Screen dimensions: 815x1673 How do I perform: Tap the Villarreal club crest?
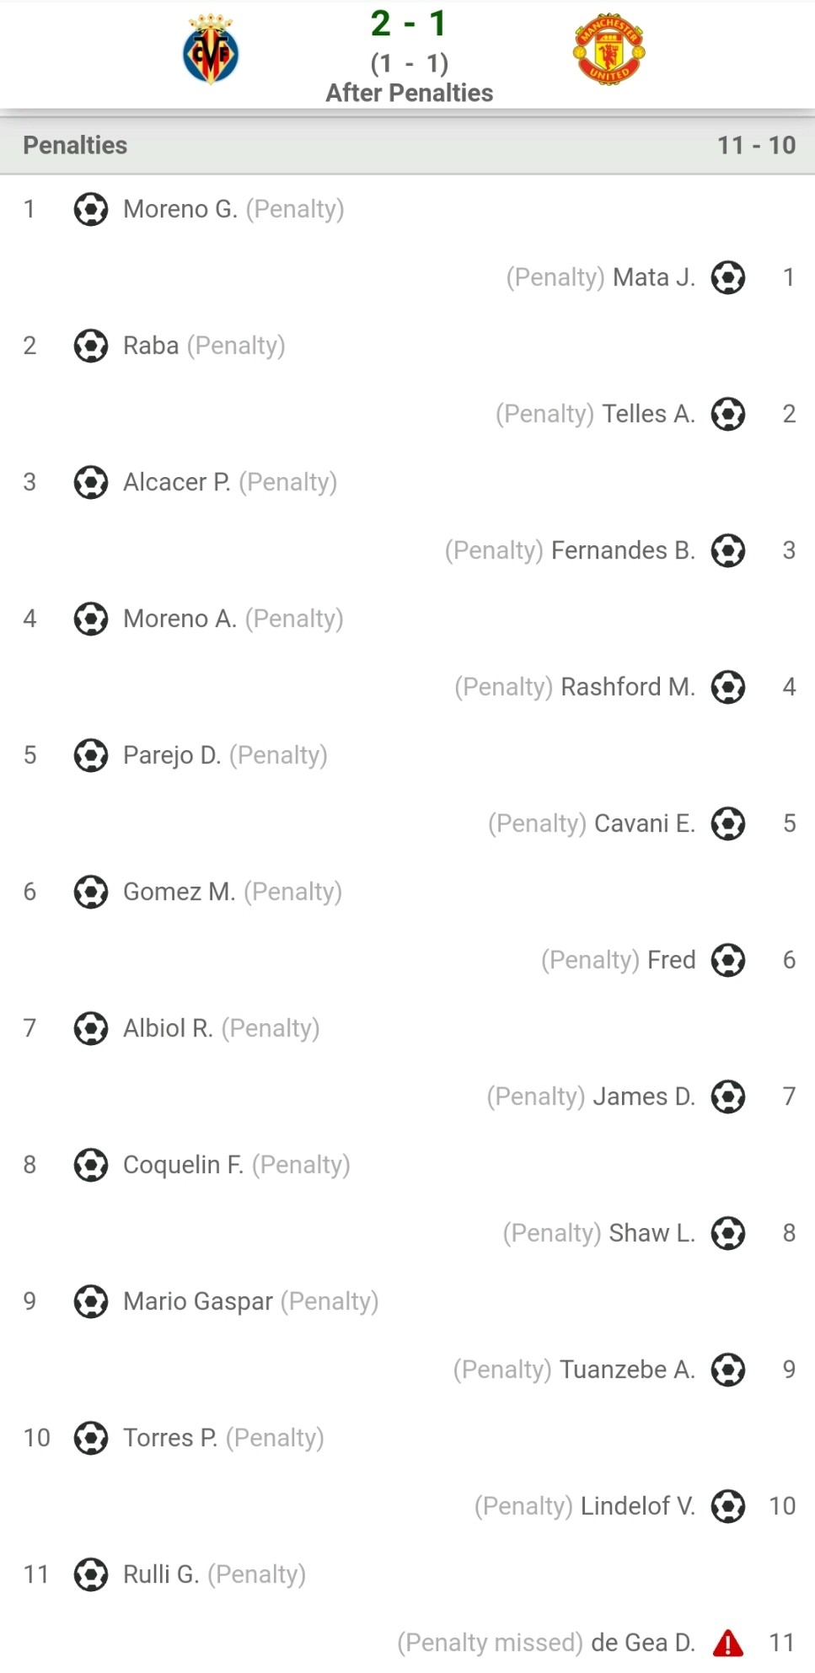point(211,49)
